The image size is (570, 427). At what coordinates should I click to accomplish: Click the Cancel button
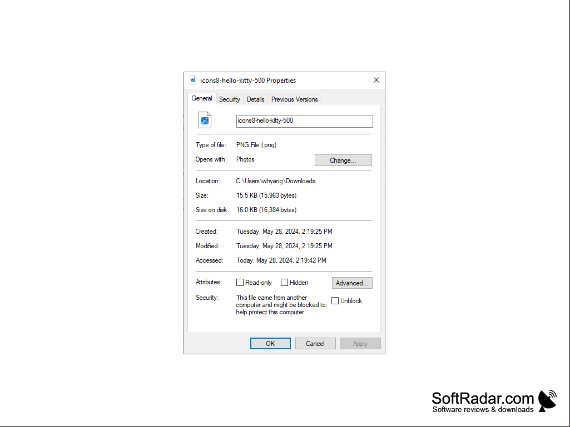(315, 344)
